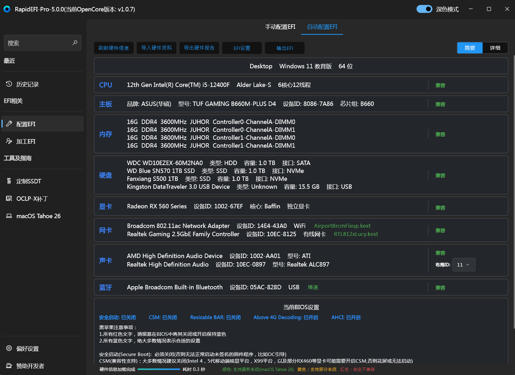
Task: Select 配置EFI in the sidebar
Action: pyautogui.click(x=42, y=124)
